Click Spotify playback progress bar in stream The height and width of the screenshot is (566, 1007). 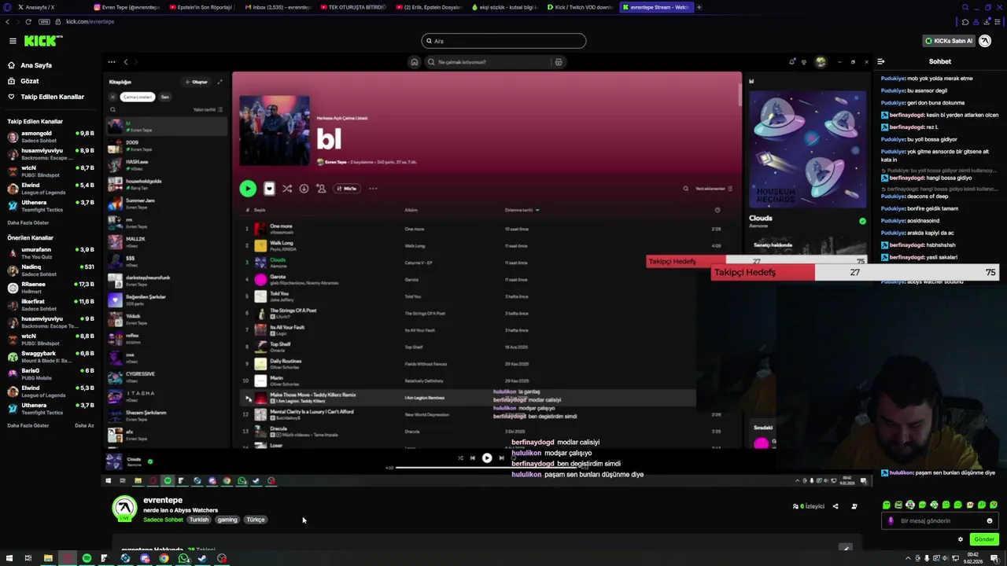coord(488,468)
